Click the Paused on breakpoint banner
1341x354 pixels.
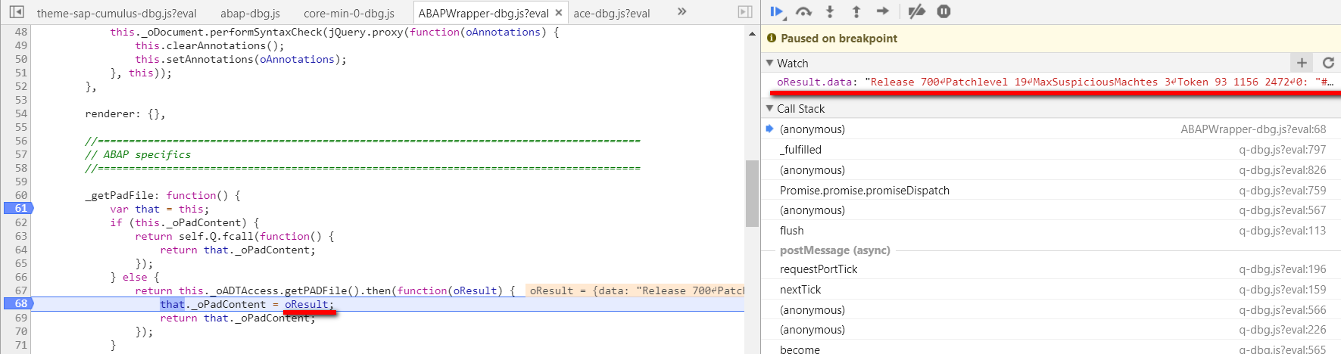coord(1051,38)
